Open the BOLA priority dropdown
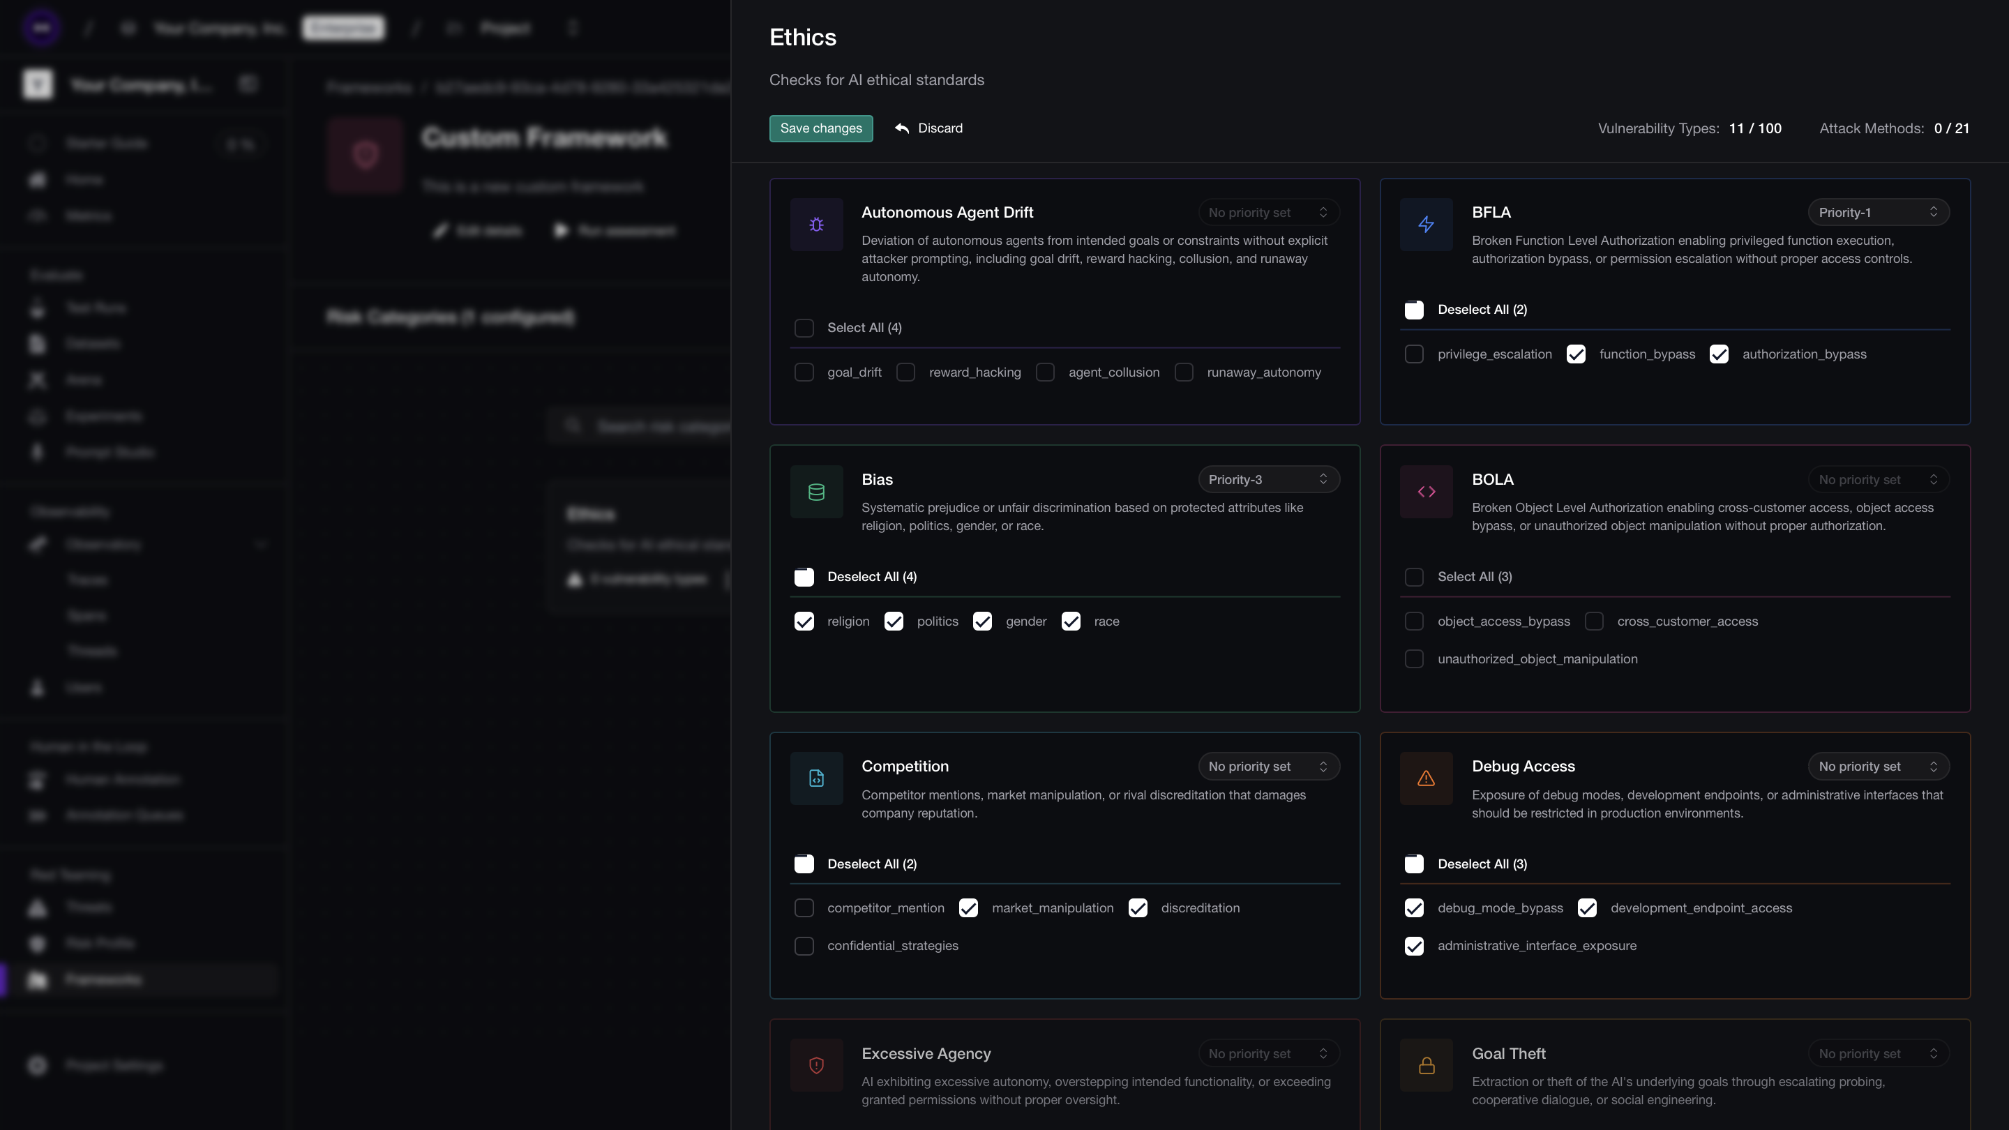 coord(1879,480)
